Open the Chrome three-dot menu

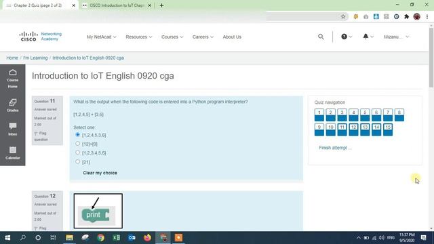[x=427, y=16]
